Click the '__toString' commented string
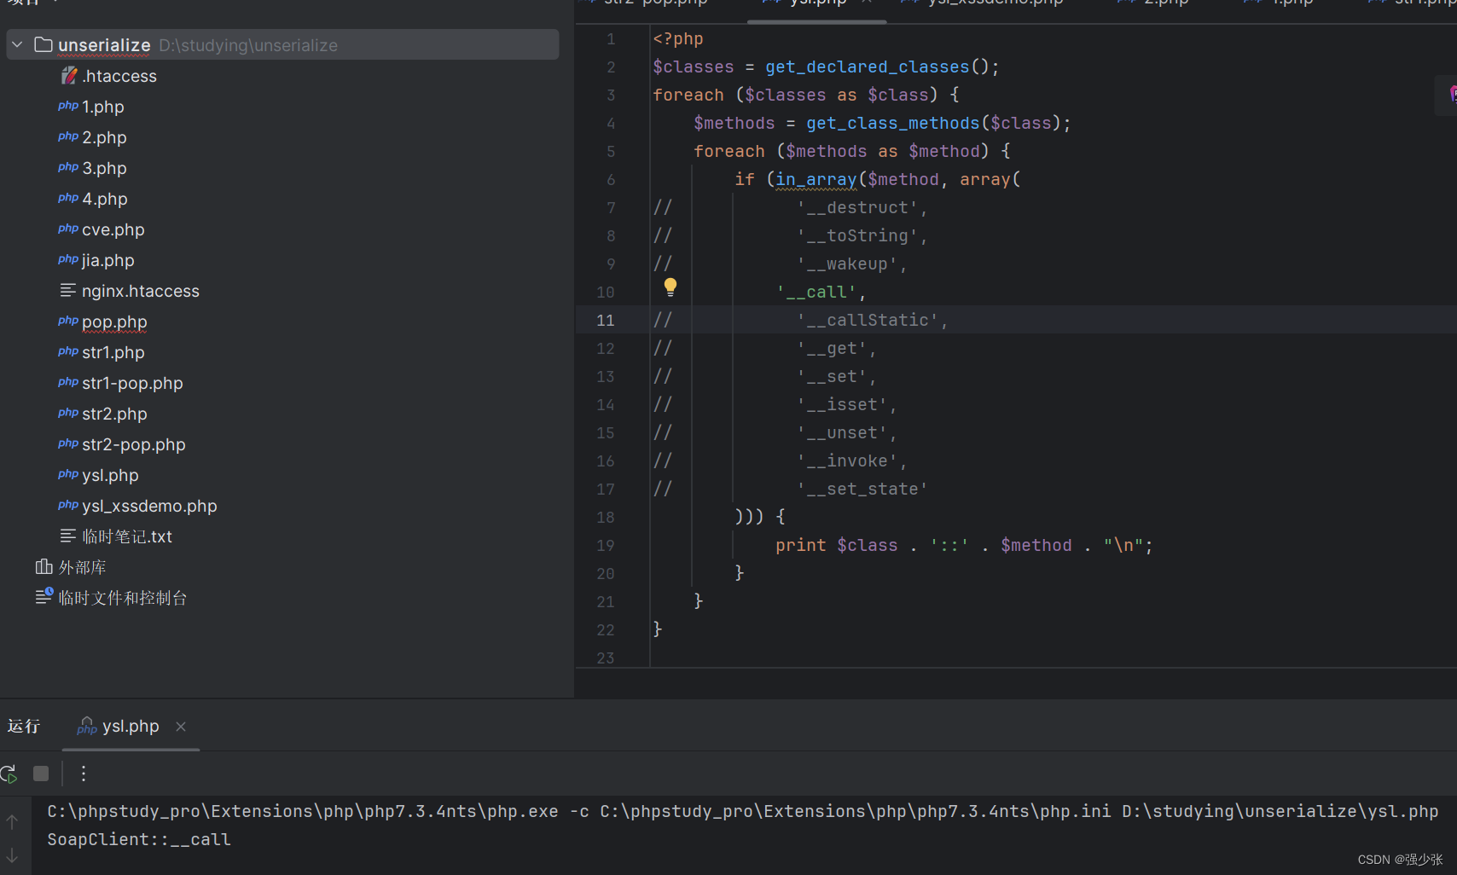Image resolution: width=1457 pixels, height=875 pixels. click(x=856, y=235)
